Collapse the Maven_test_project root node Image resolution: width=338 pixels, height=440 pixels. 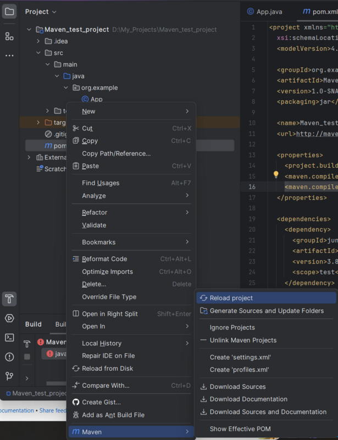(29, 30)
